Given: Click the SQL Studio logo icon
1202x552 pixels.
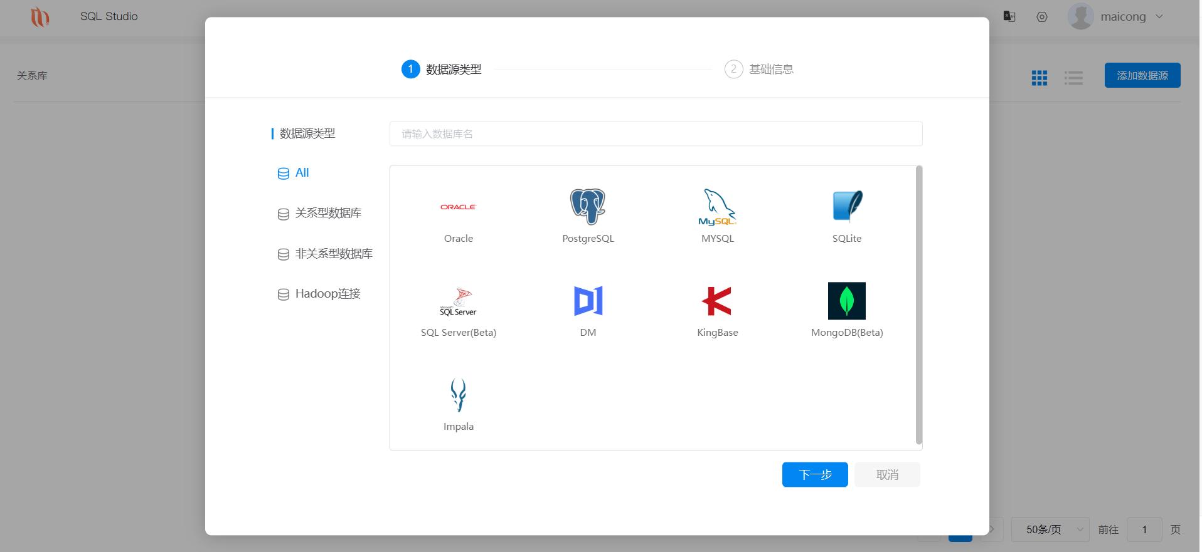Looking at the screenshot, I should coord(40,17).
